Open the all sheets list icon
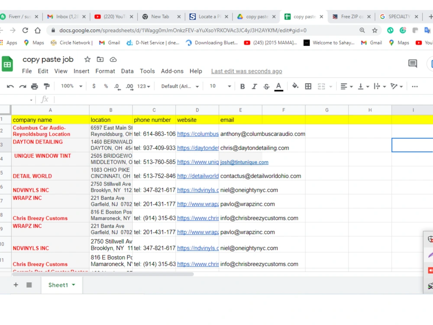This screenshot has width=433, height=325. pyautogui.click(x=29, y=285)
